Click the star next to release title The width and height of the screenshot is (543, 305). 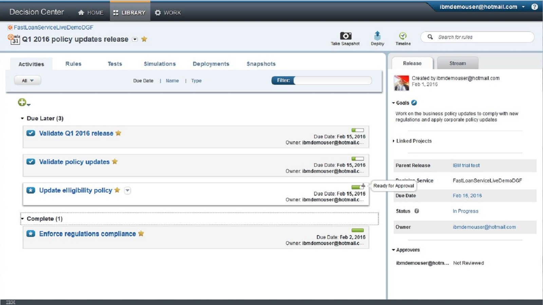[x=144, y=39]
